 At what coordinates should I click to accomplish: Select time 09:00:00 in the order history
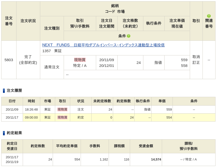click(x=31, y=118)
